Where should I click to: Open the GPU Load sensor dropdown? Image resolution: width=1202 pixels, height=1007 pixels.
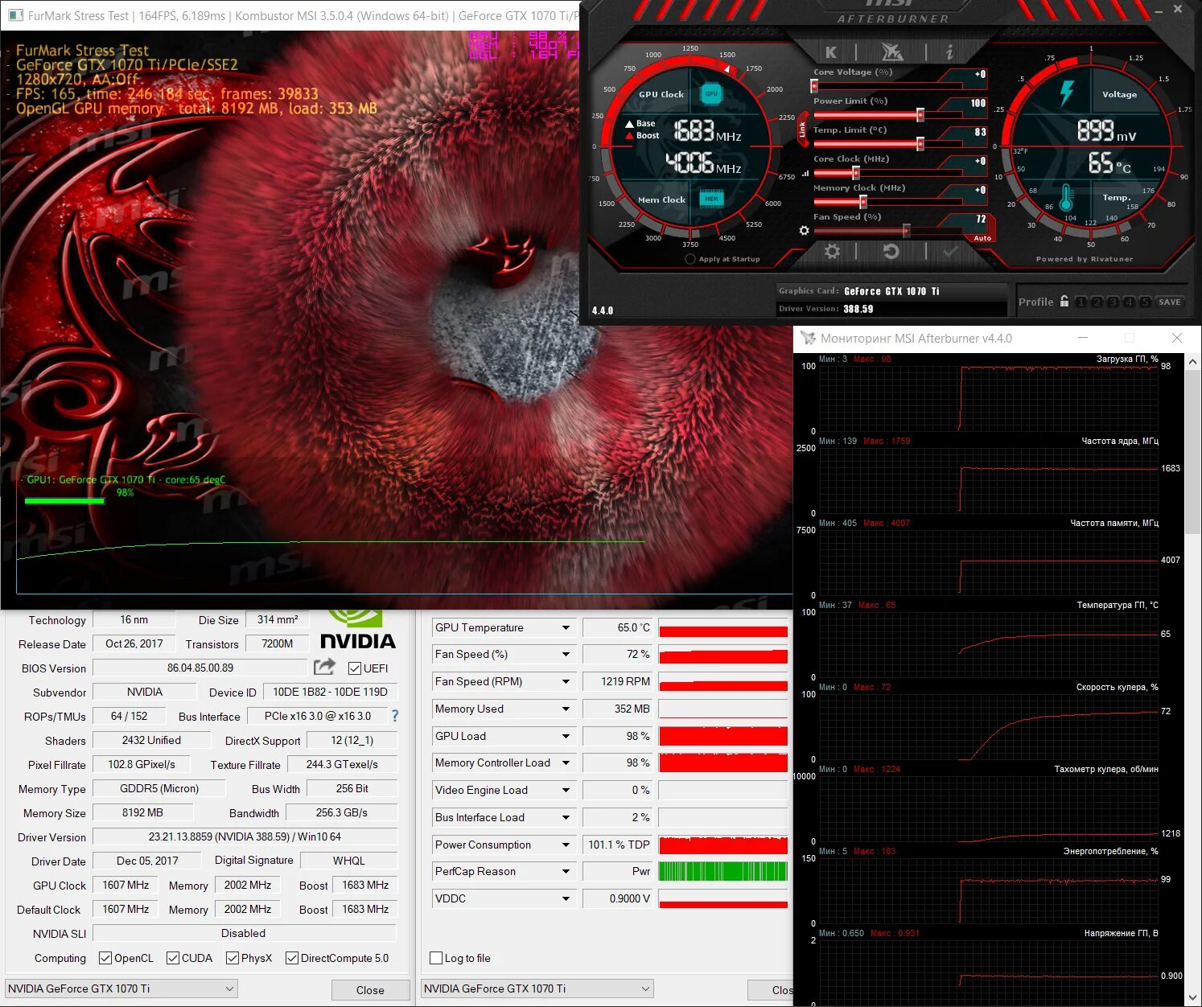pos(566,736)
